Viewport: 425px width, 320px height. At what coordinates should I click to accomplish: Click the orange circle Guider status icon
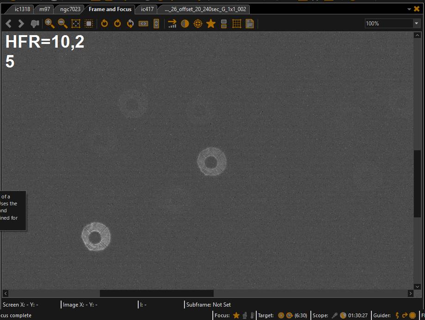click(x=412, y=315)
